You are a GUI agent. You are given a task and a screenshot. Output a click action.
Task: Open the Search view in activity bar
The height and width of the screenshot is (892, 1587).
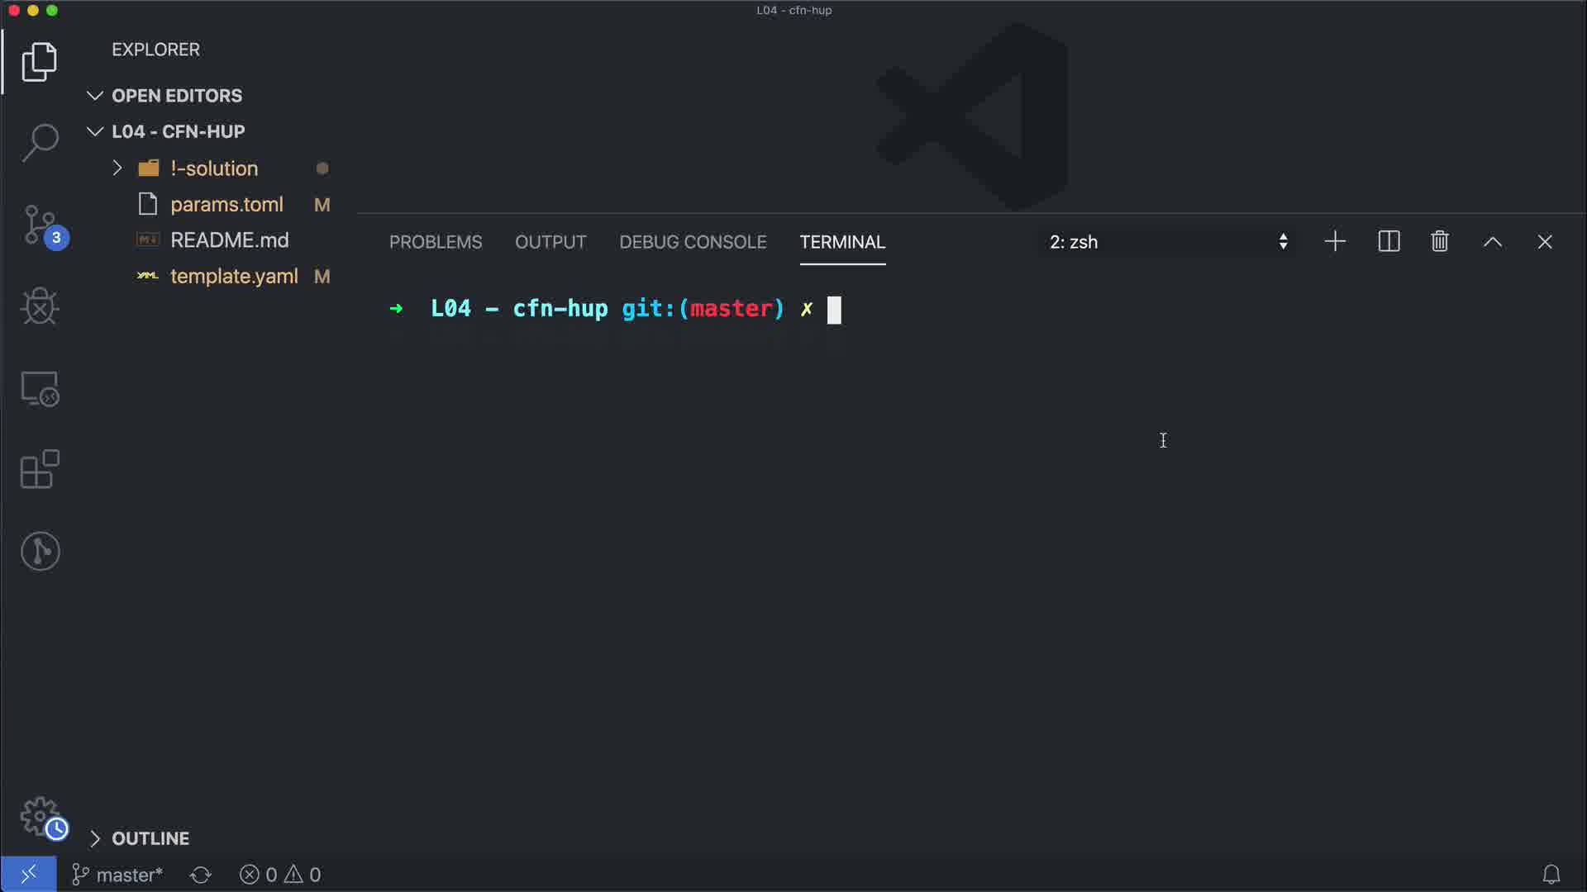click(x=40, y=142)
